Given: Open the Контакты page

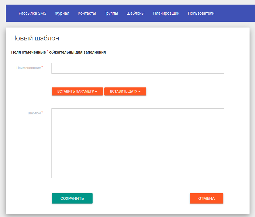Looking at the screenshot, I should point(87,13).
